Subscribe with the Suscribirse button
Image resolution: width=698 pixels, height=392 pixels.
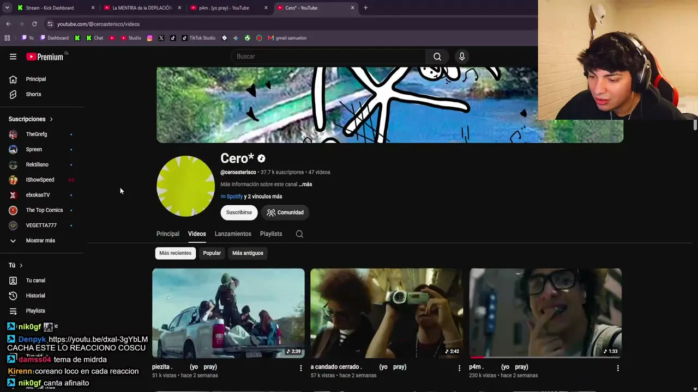point(239,212)
